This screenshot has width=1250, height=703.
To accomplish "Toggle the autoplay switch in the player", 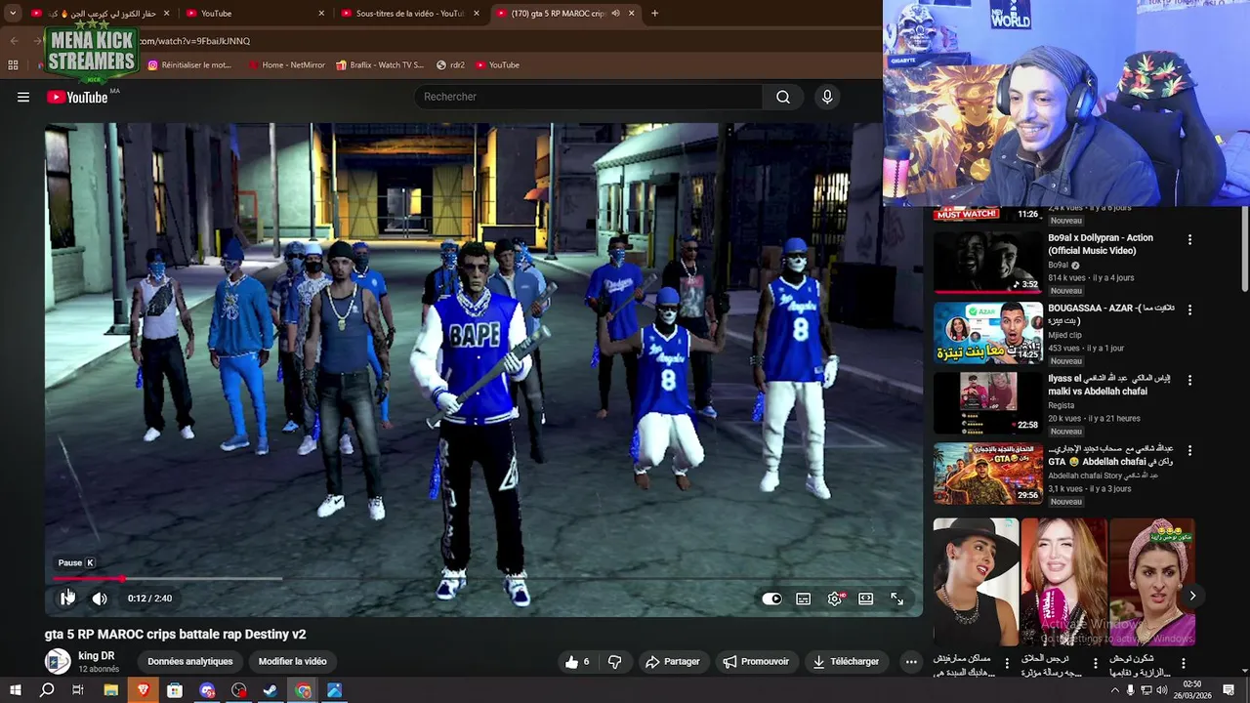I will pos(771,599).
